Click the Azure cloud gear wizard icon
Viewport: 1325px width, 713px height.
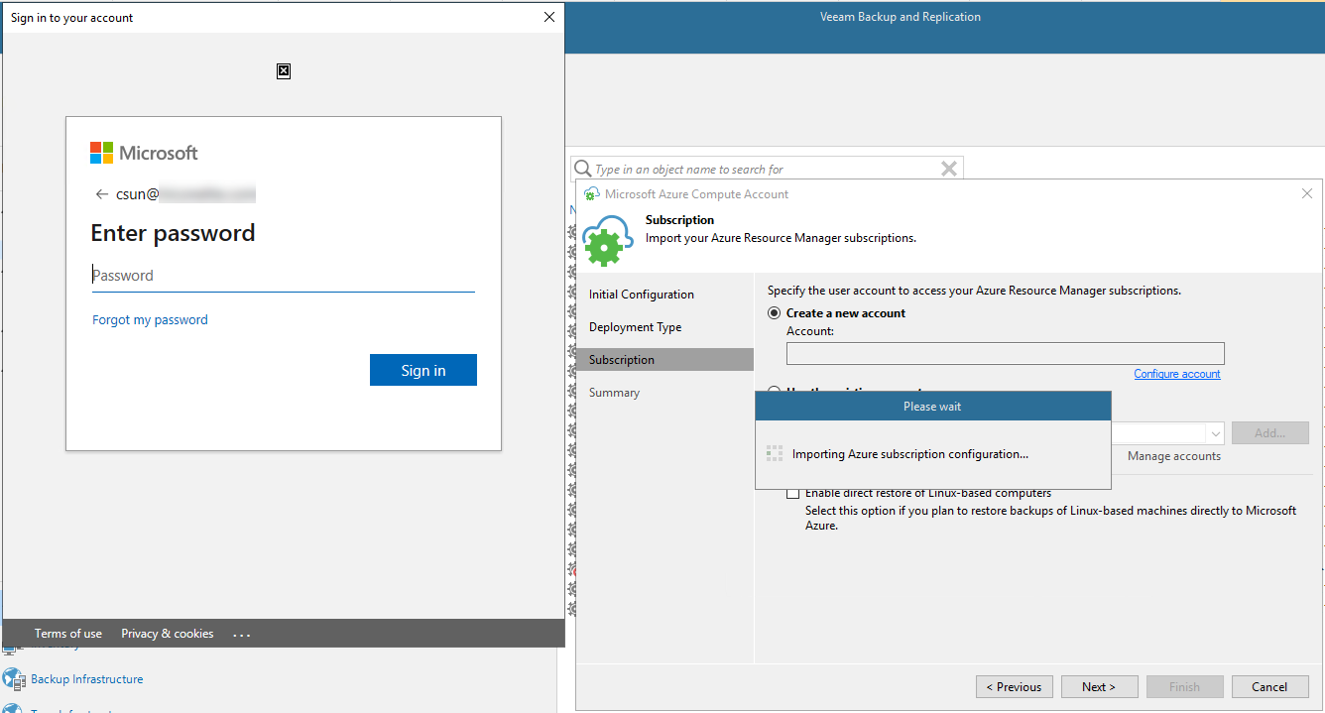click(x=607, y=241)
